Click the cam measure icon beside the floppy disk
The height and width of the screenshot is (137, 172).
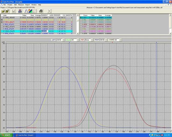click(x=20, y=11)
